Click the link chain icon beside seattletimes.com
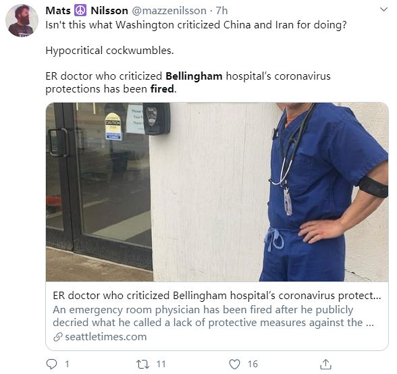Viewport: 397px width, 374px height. (x=58, y=337)
